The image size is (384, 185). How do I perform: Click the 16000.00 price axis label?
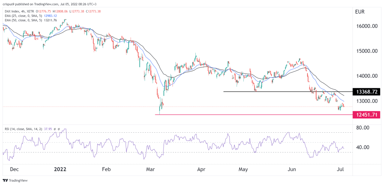[x=367, y=26]
